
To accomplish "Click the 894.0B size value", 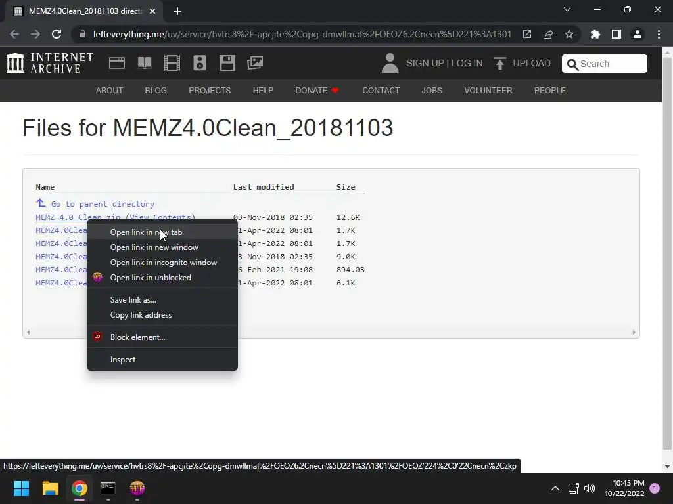I will (350, 270).
